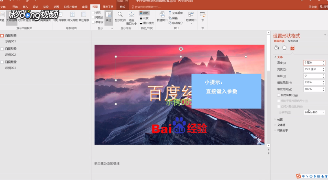Open Switch Windows (切换窗口) menu

(191, 17)
